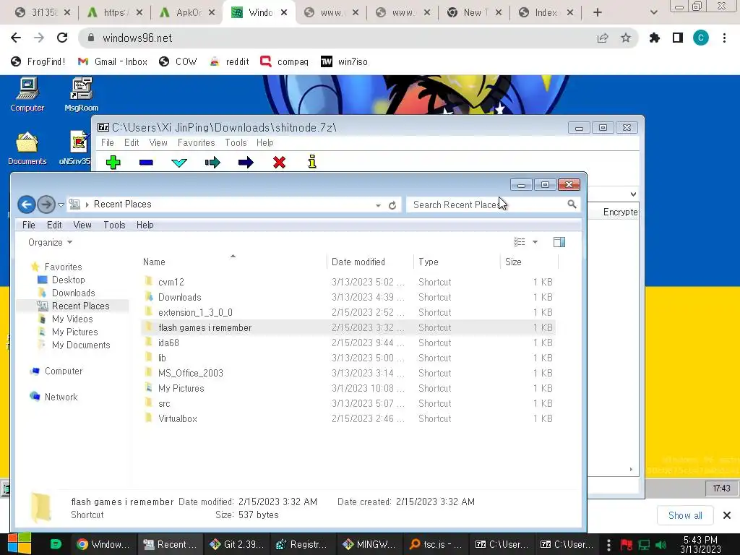The width and height of the screenshot is (740, 555).
Task: Click the search magnifier in explorer
Action: pos(572,205)
